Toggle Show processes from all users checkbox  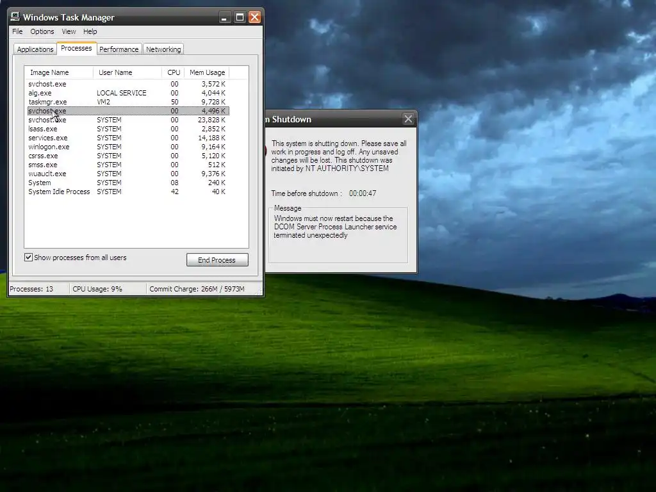click(28, 258)
